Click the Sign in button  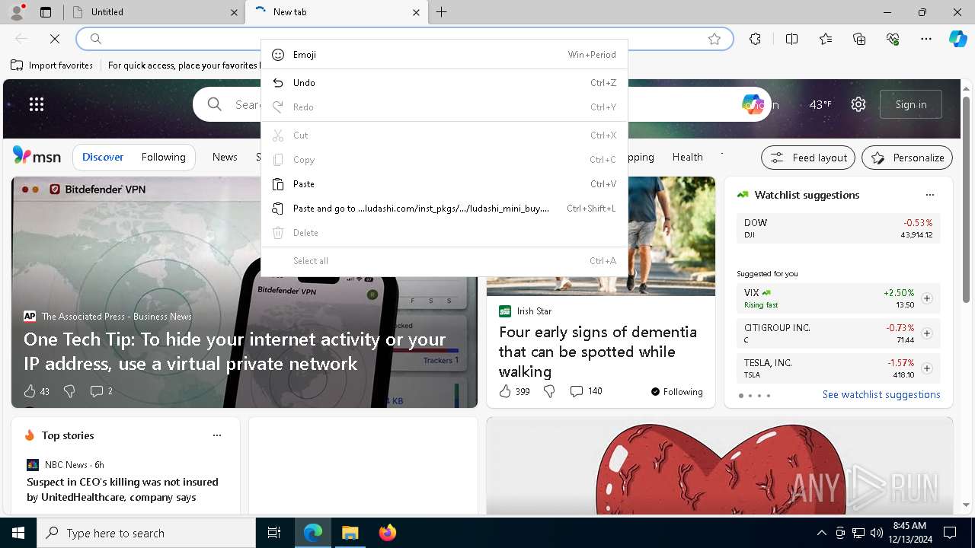911,104
